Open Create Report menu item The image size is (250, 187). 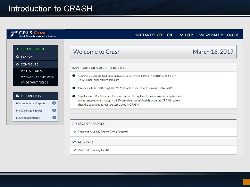35,49
